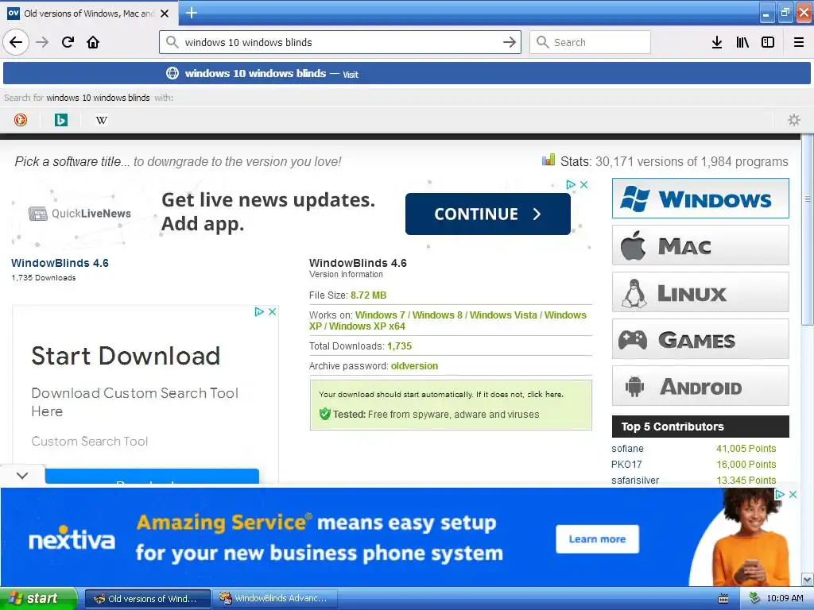Select the Mac category button

700,245
